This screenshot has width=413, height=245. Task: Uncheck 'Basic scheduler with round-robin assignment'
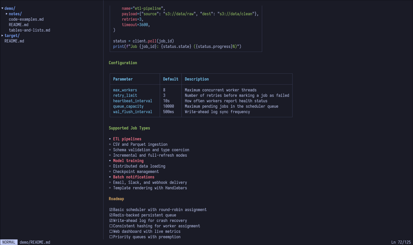pos(111,210)
